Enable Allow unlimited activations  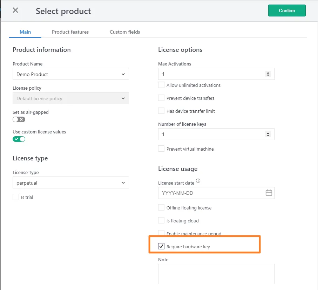pyautogui.click(x=161, y=85)
